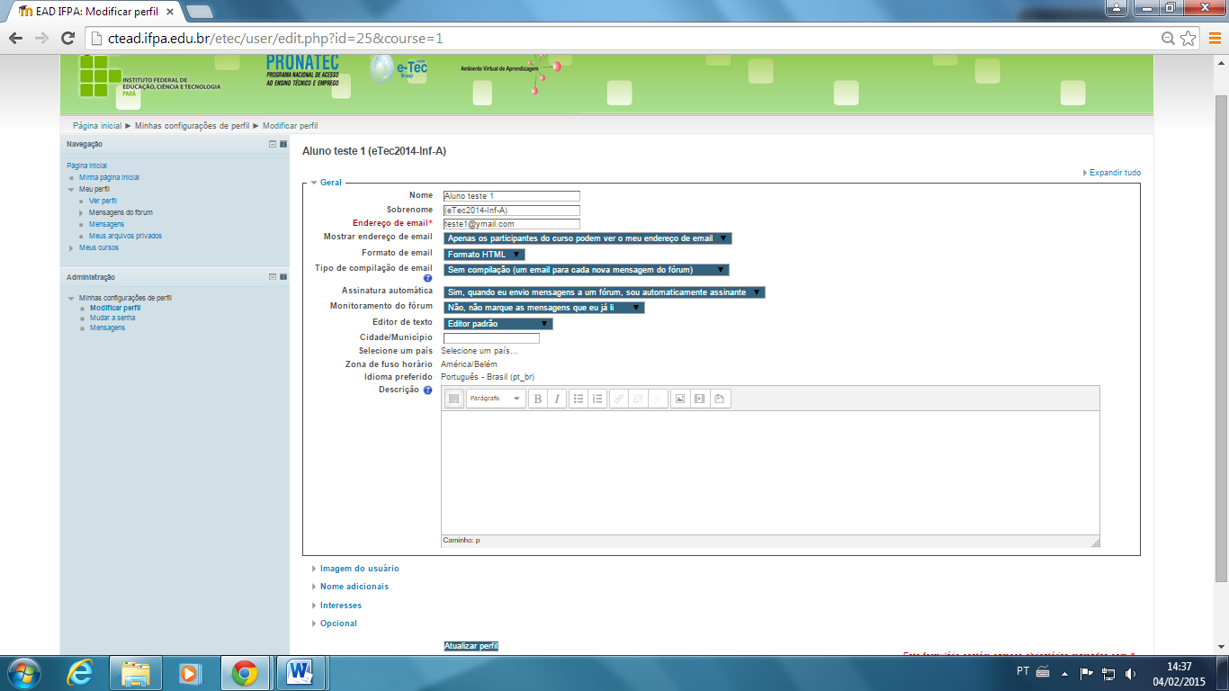Switch to Microsoft Word on the taskbar
This screenshot has height=691, width=1229.
[x=300, y=673]
